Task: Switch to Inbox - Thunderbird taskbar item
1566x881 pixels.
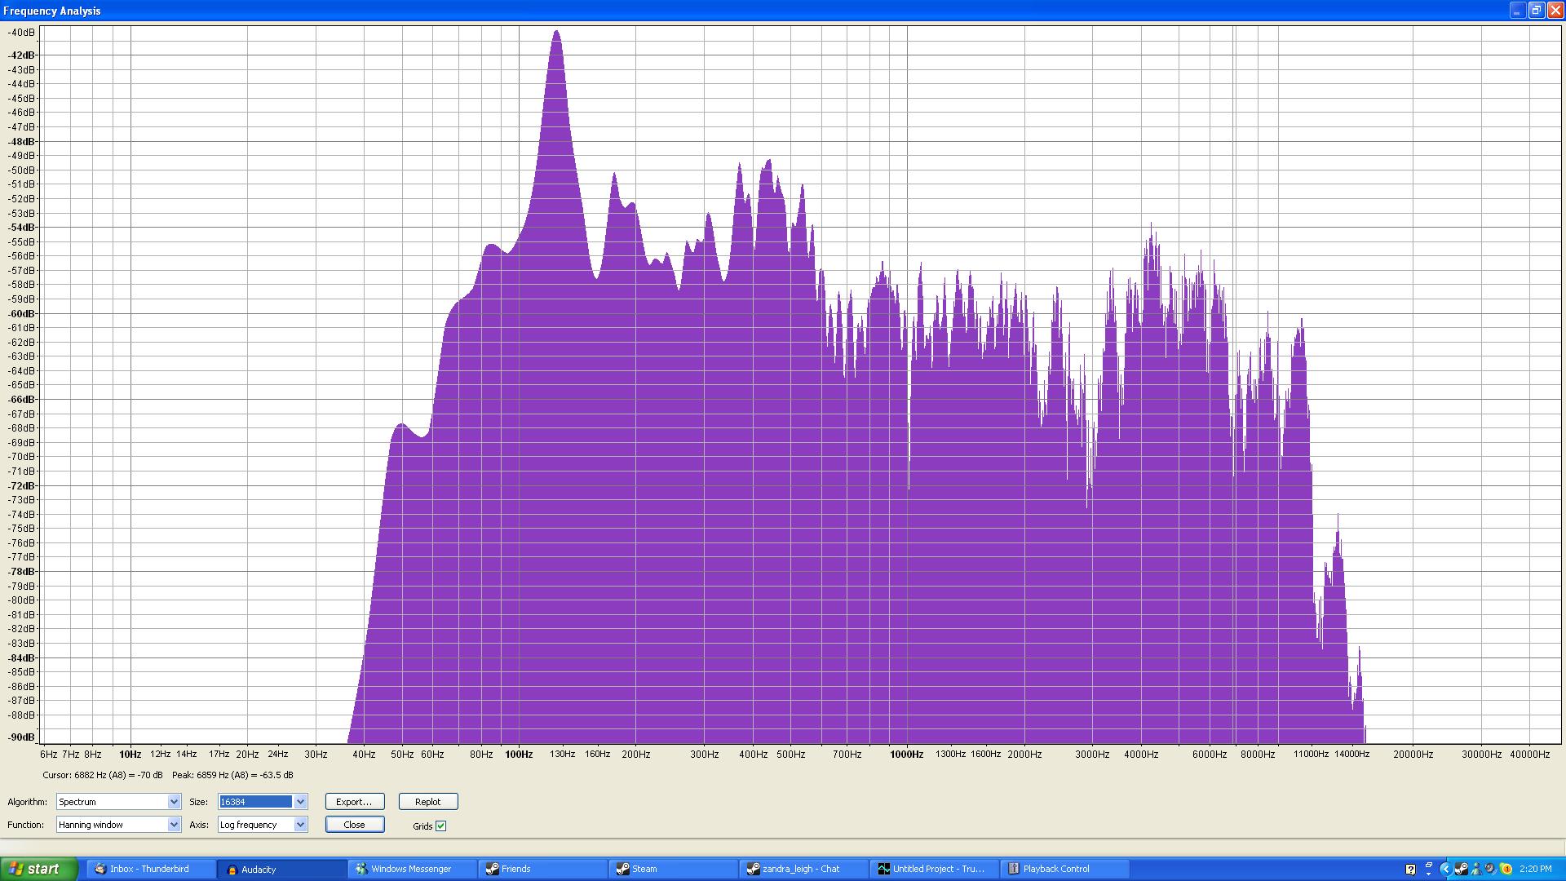Action: (x=151, y=869)
